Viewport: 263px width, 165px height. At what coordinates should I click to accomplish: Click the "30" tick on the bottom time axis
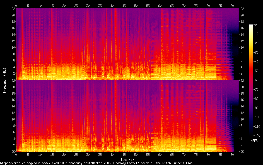click(88, 155)
